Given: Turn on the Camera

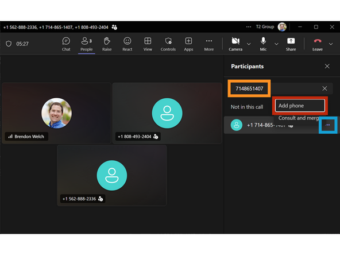Looking at the screenshot, I should tap(235, 44).
